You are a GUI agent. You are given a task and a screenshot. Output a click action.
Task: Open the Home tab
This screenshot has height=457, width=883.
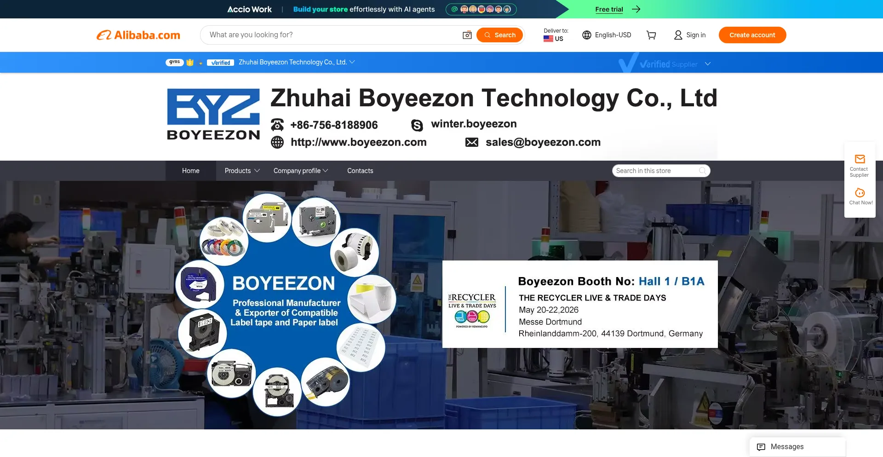coord(191,171)
